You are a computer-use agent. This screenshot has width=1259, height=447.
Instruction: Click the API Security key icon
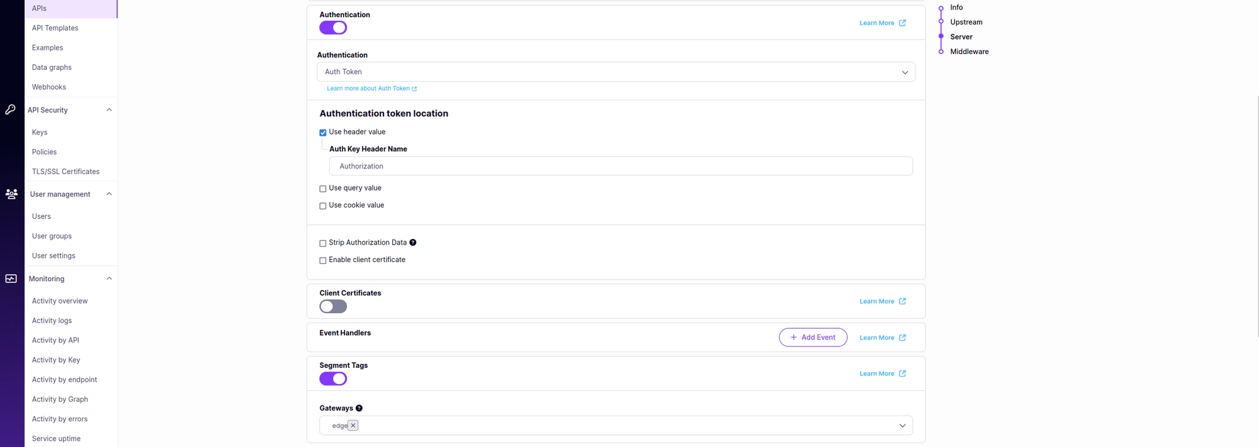(11, 109)
